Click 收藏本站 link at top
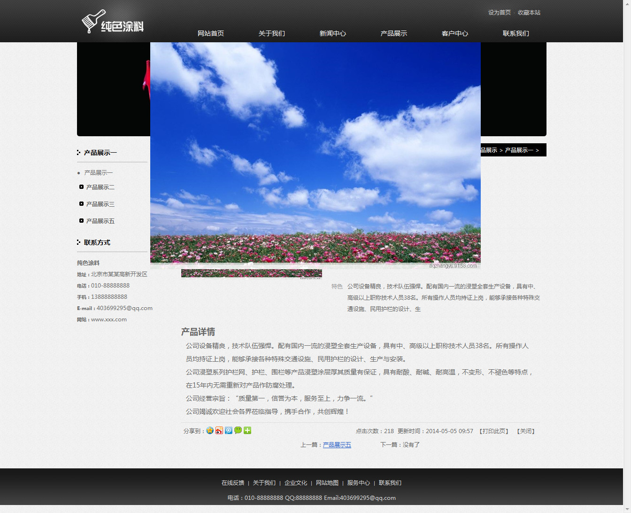Screen dimensions: 631x513 click(x=529, y=13)
